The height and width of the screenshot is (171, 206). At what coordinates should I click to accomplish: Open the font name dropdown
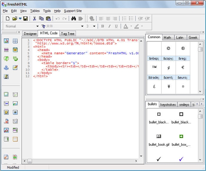tap(63, 26)
